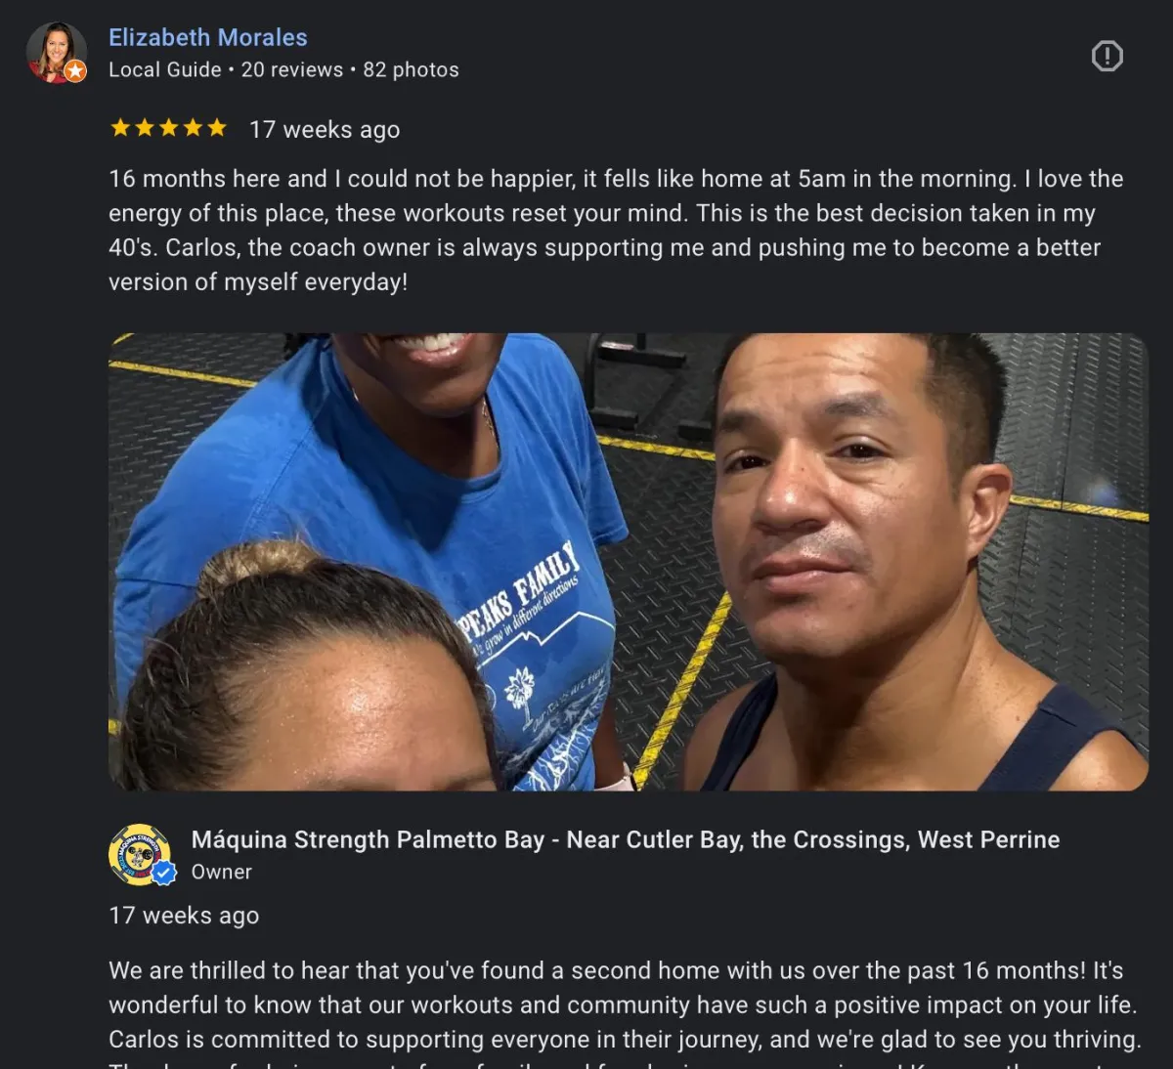This screenshot has width=1173, height=1069.
Task: Click the "20 reviews" count text
Action: tap(292, 69)
